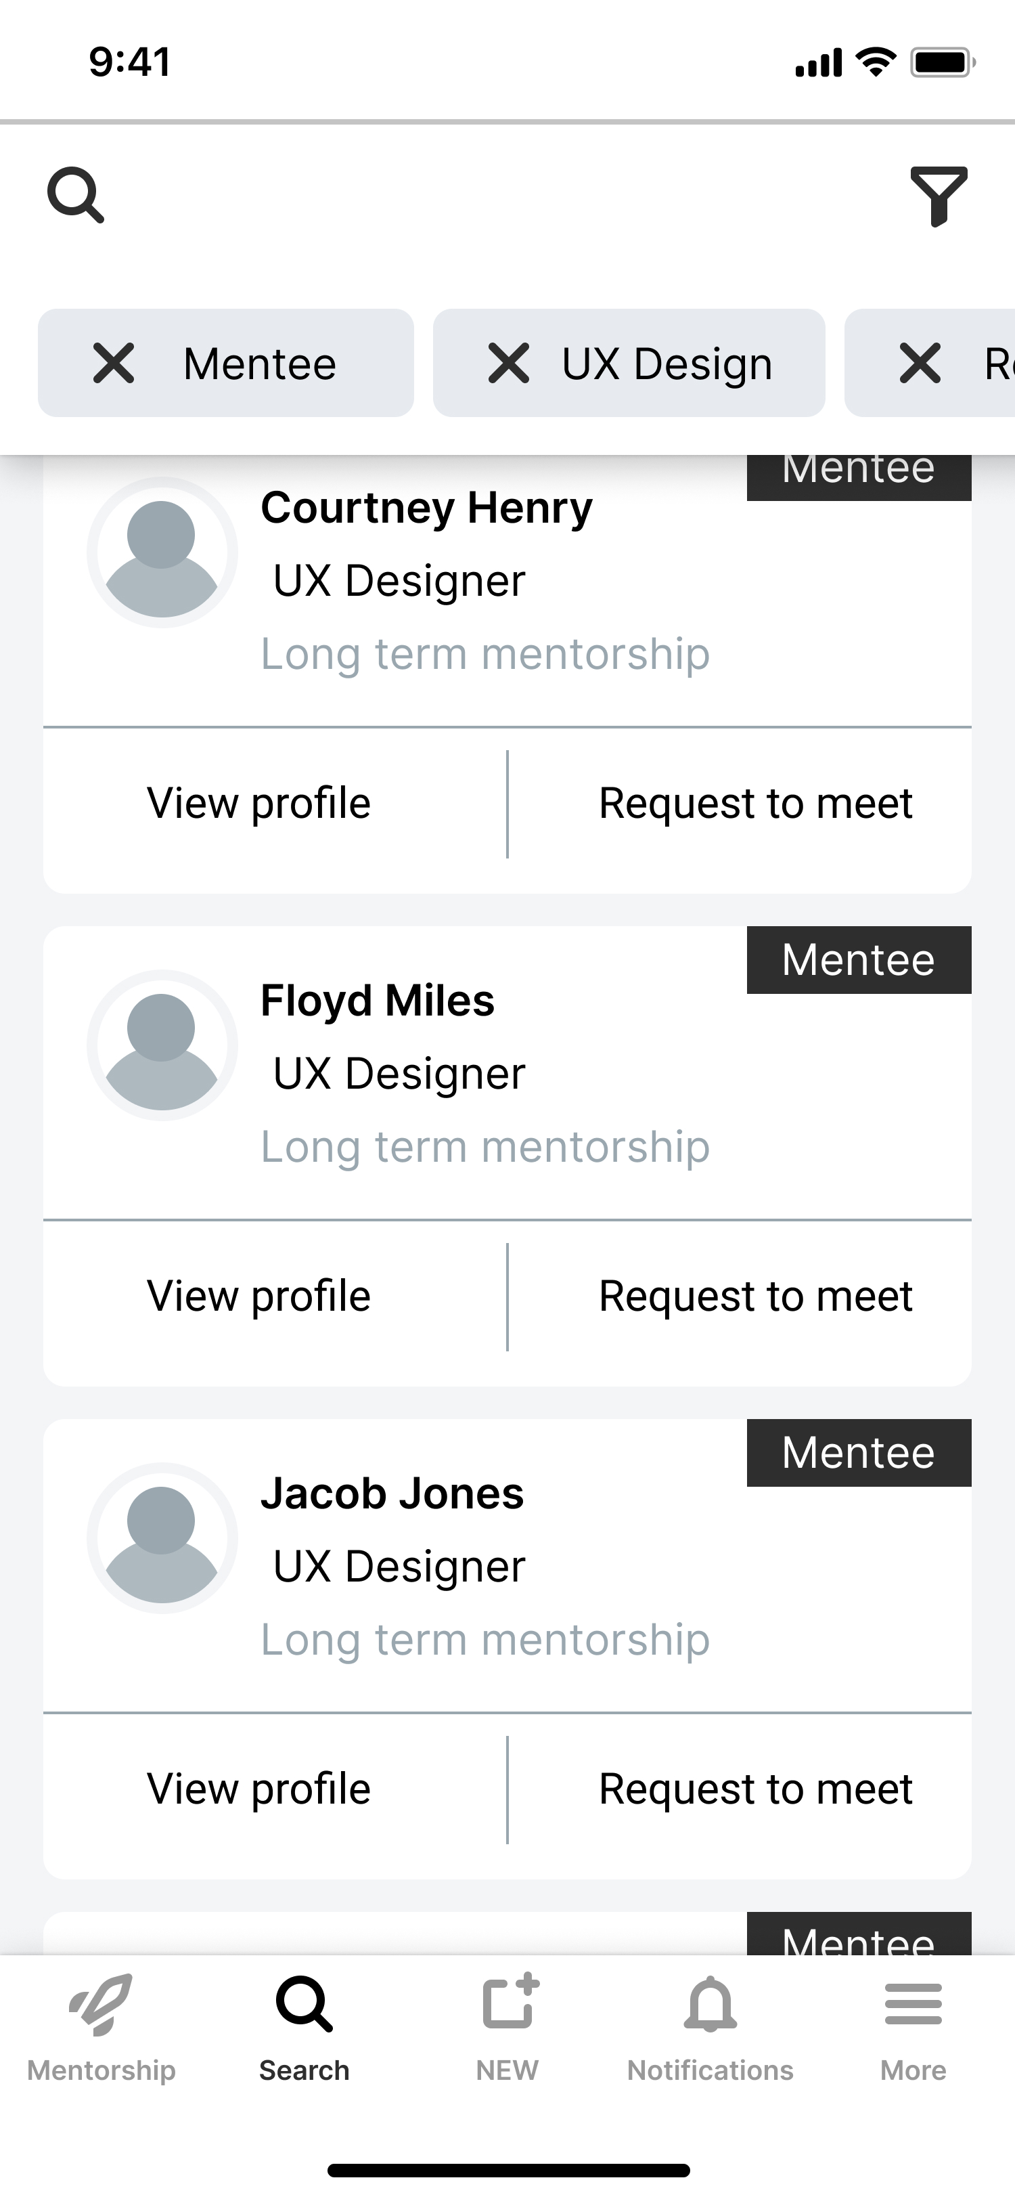This screenshot has width=1015, height=2199.
Task: View profile of Courtney Henry
Action: [x=259, y=803]
